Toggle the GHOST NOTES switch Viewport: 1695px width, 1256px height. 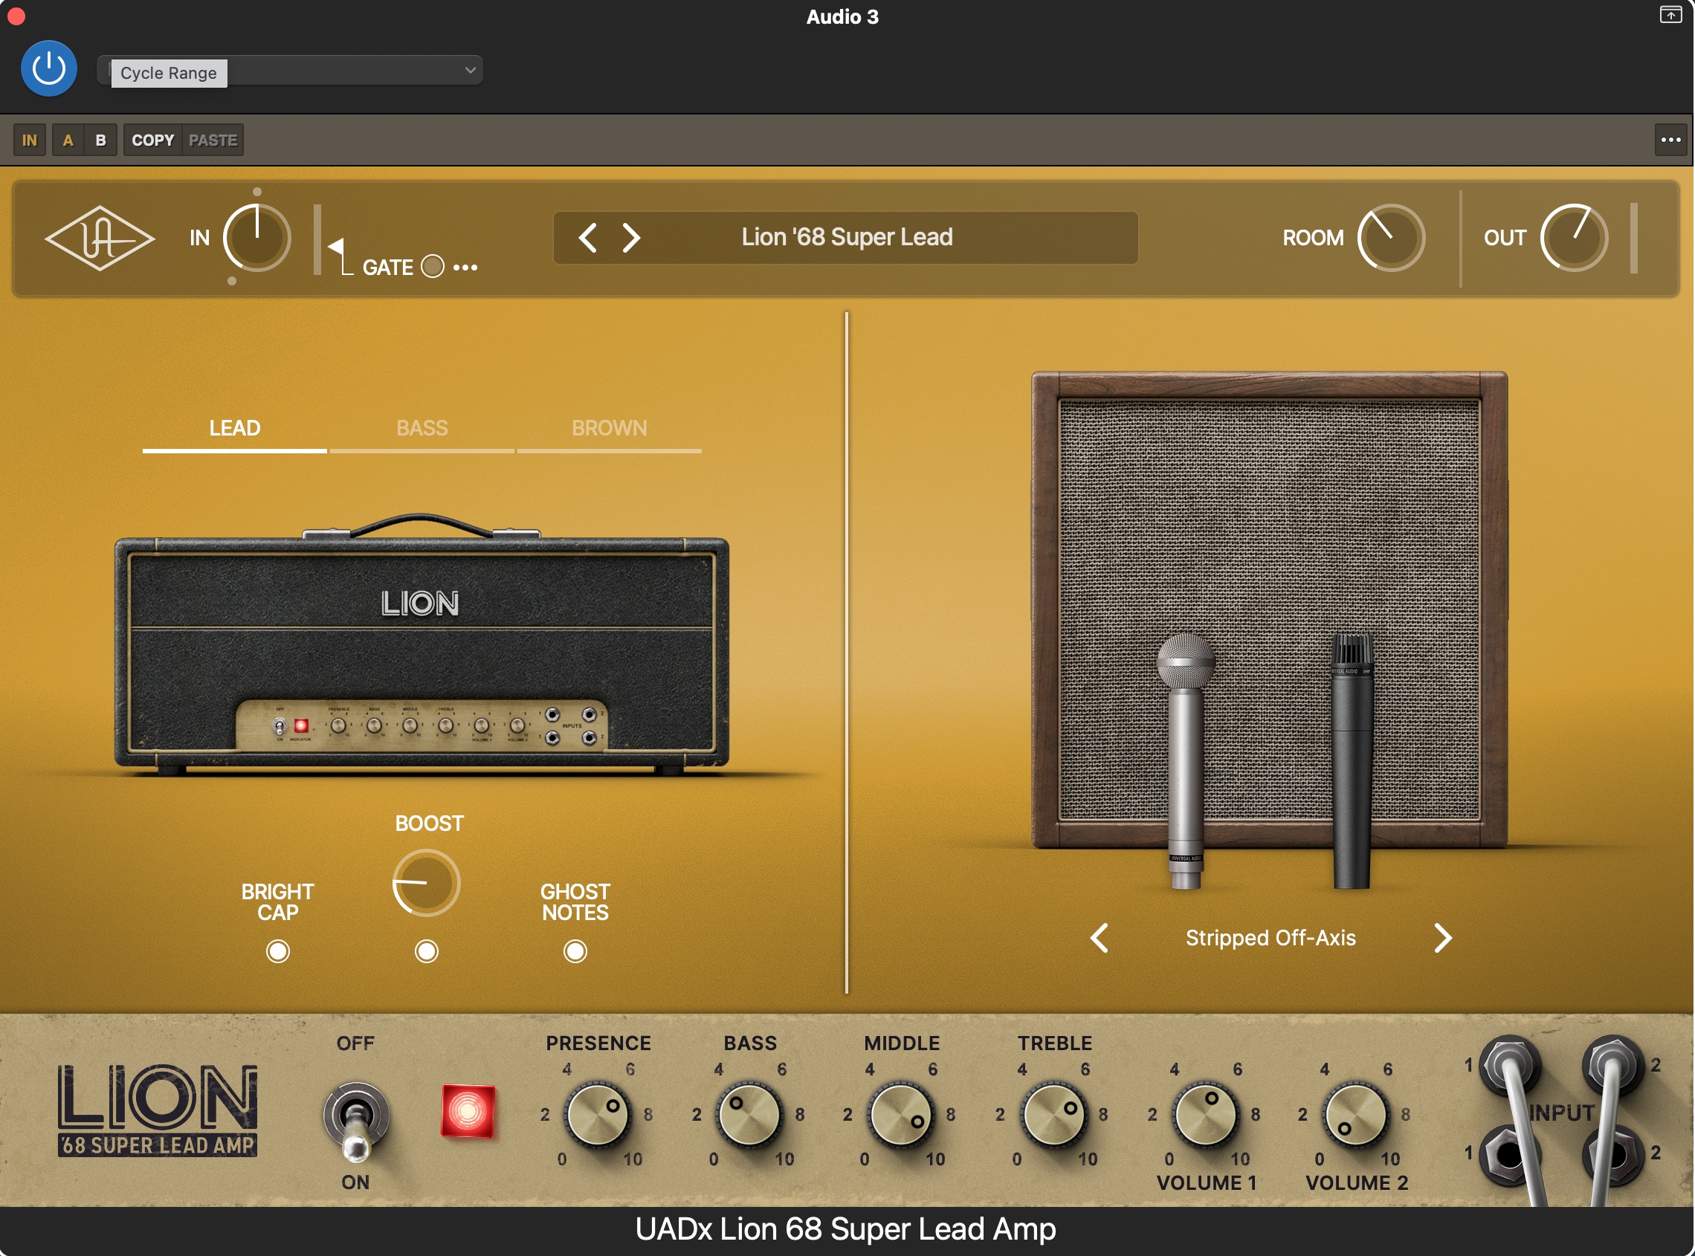[575, 952]
